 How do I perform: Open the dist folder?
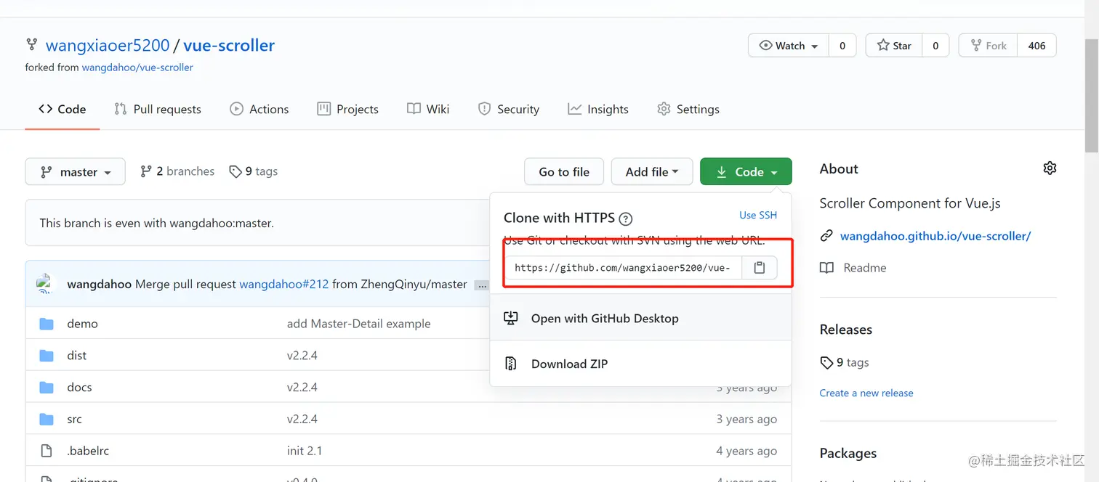[x=76, y=356]
